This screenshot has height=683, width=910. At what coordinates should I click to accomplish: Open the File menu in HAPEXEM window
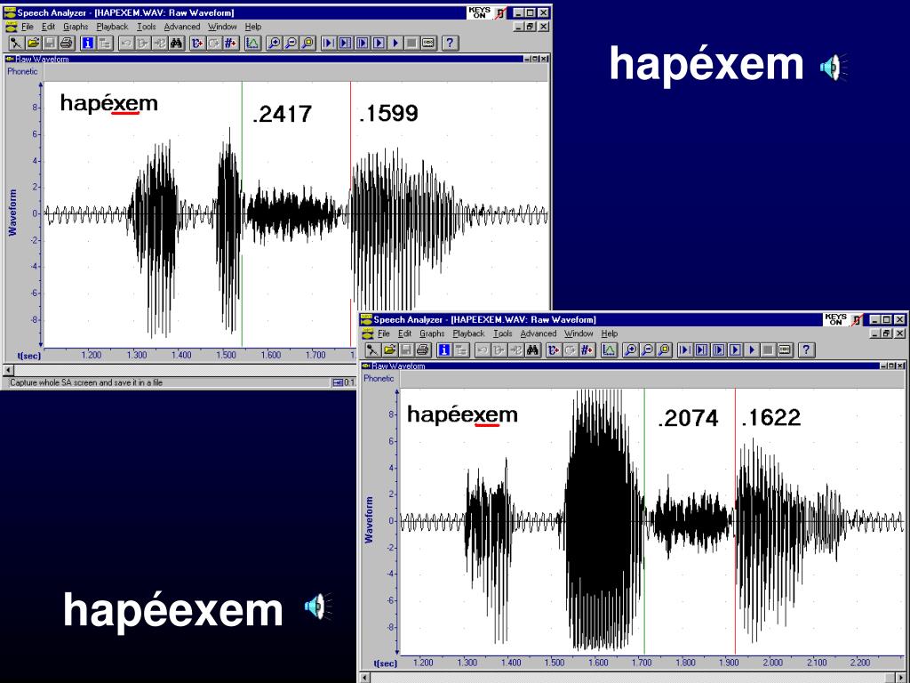(28, 27)
